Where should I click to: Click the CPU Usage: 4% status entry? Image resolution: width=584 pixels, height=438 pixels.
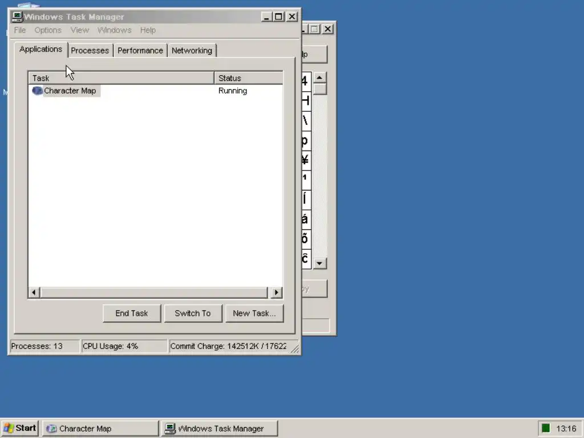(124, 346)
